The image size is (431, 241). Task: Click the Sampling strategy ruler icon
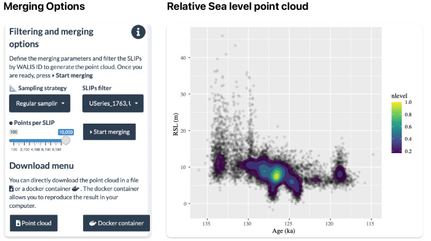[13, 88]
